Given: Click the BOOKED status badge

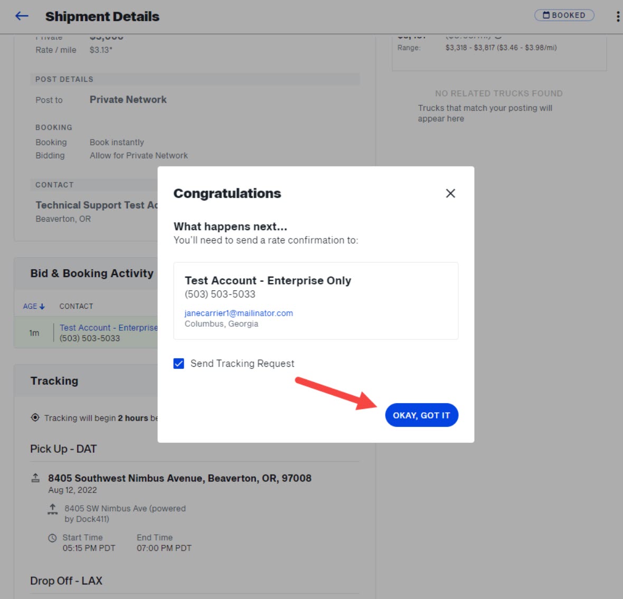Looking at the screenshot, I should [x=564, y=15].
